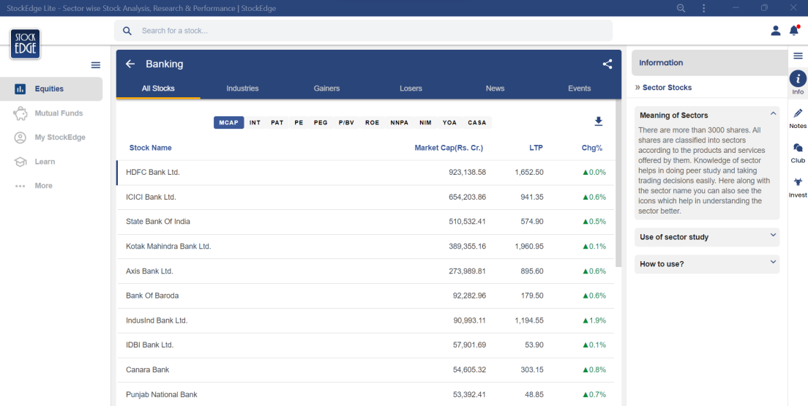Open the user profile icon
Image resolution: width=808 pixels, height=406 pixels.
pyautogui.click(x=776, y=31)
